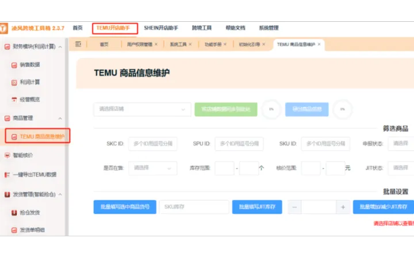414x276 pixels.
Task: Collapse the 商品管理 sidebar group
Action: point(60,118)
